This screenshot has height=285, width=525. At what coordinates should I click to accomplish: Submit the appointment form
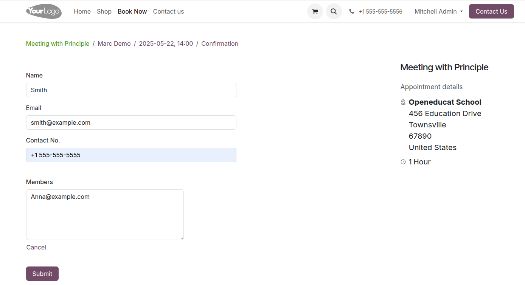tap(42, 274)
